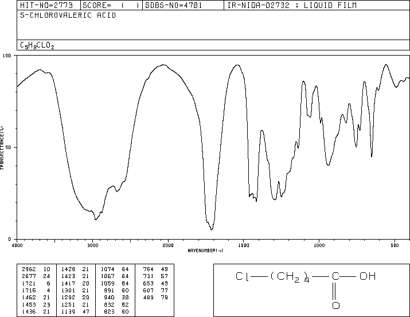Click the 1453 peak table entry
The height and width of the screenshot is (317, 410).
[x=36, y=305]
